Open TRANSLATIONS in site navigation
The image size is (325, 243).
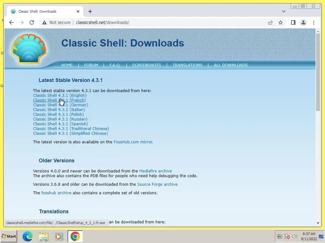click(187, 65)
